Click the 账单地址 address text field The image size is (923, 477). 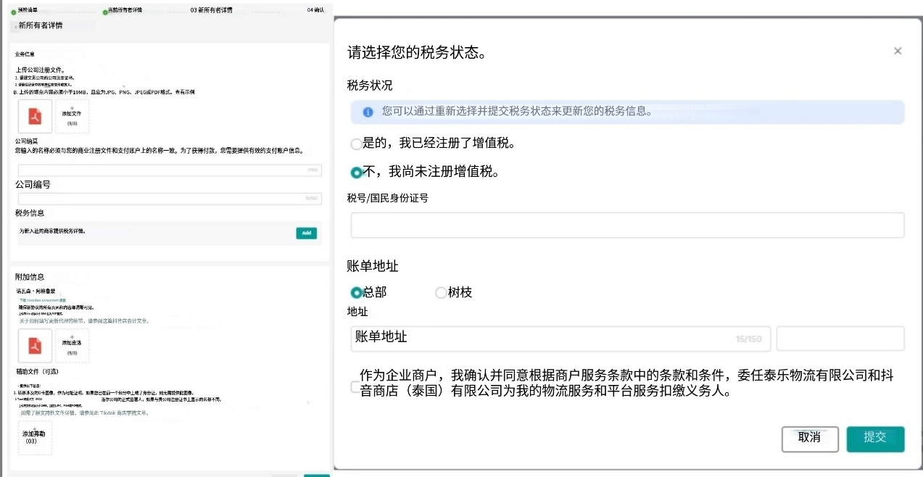(x=560, y=339)
